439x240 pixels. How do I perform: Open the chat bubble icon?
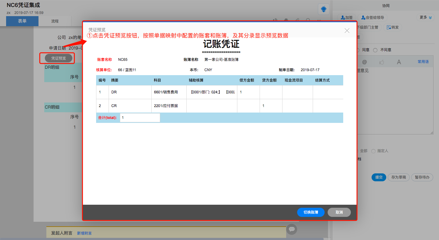pyautogui.click(x=292, y=229)
